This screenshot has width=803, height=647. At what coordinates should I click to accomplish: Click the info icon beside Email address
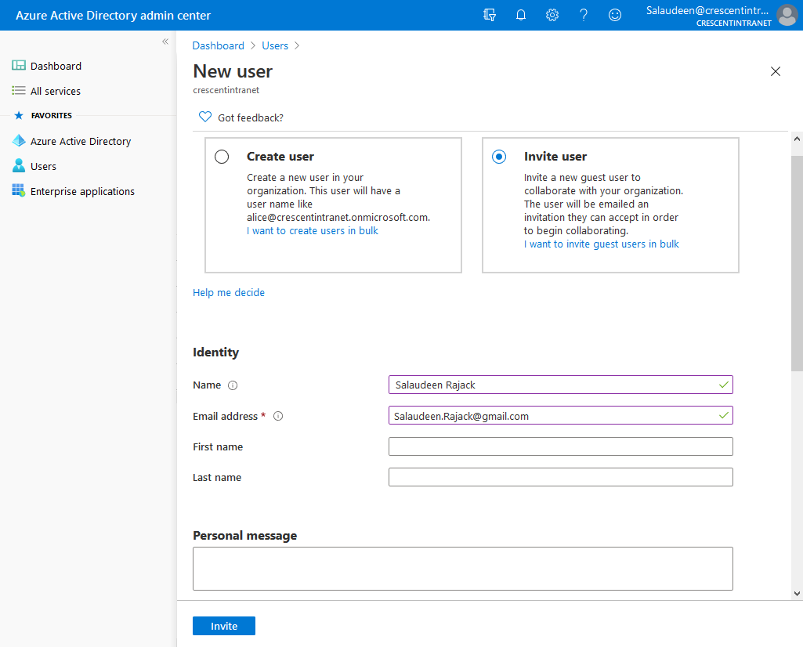pos(278,416)
